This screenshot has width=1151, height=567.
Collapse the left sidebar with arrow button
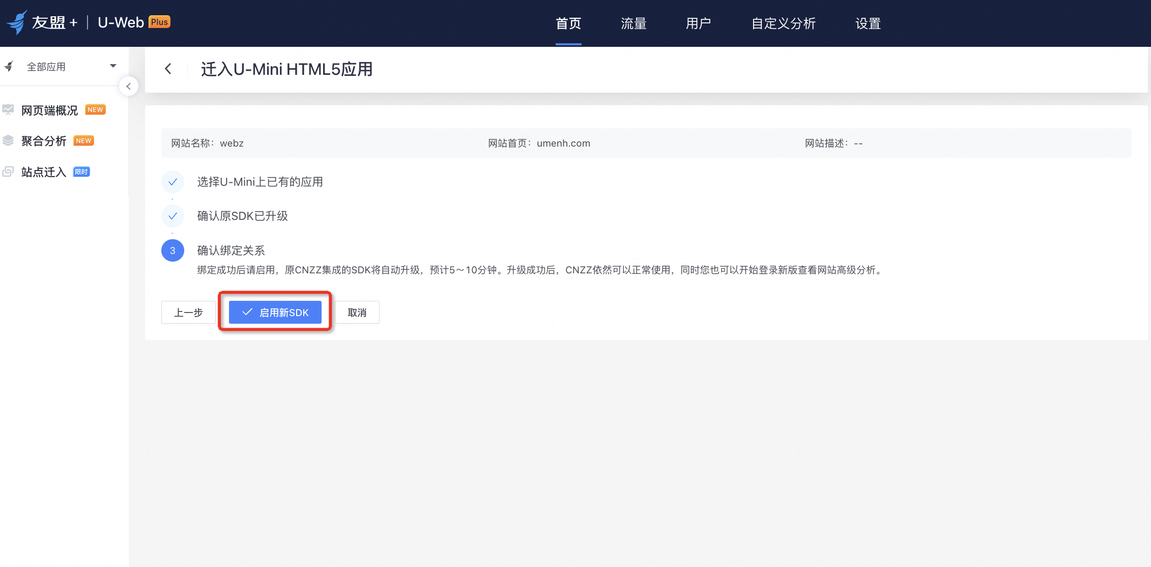pyautogui.click(x=129, y=87)
